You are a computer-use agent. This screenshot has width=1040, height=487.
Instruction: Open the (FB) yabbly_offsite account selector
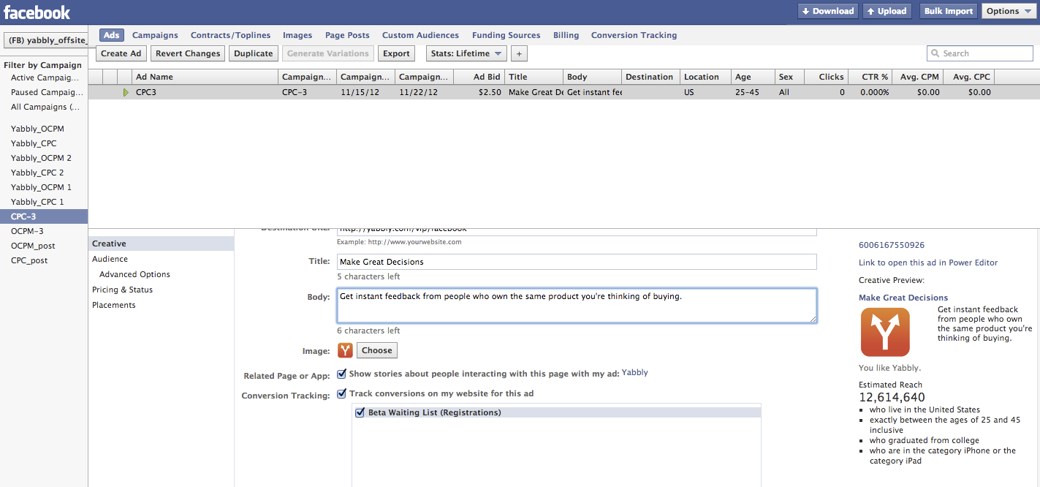point(46,40)
